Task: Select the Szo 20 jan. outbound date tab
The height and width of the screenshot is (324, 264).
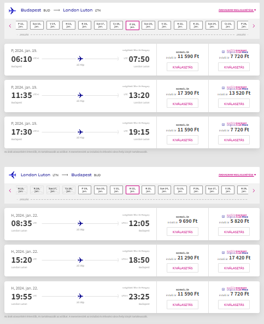Action: [148, 25]
